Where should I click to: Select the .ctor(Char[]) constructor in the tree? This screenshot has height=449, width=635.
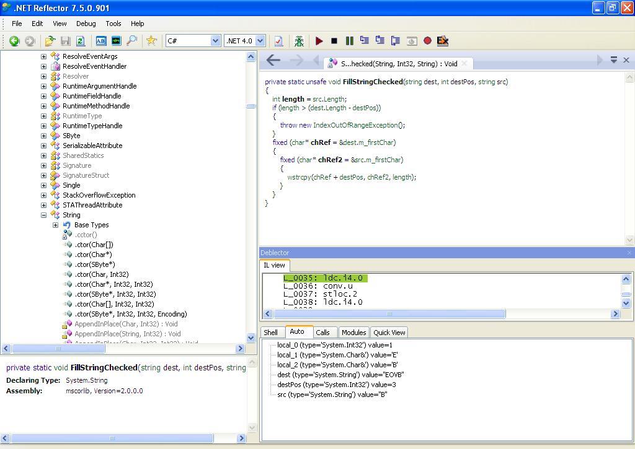(94, 245)
